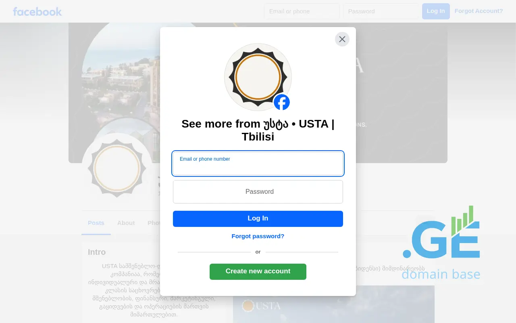The width and height of the screenshot is (516, 323).
Task: Open the Forgot password? link
Action: coord(258,236)
